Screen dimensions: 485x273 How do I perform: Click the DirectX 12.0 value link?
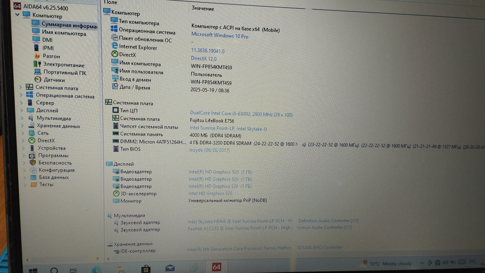coord(204,59)
